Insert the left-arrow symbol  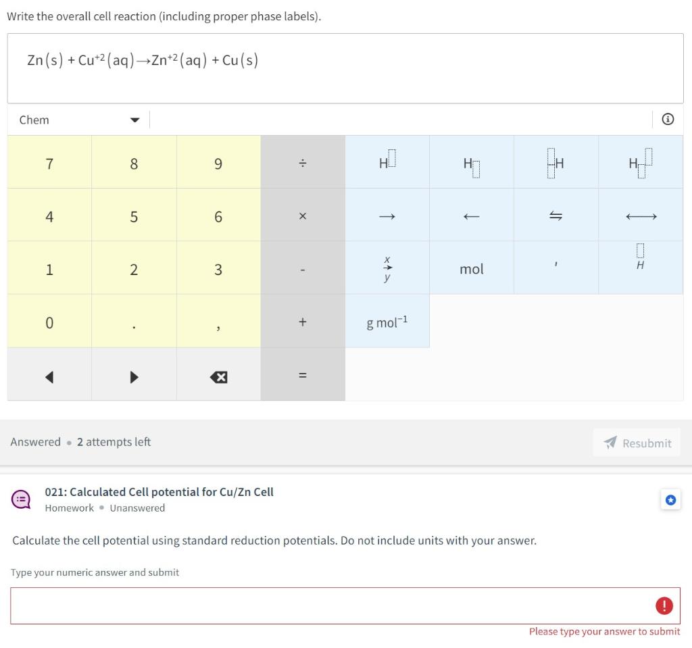(471, 215)
